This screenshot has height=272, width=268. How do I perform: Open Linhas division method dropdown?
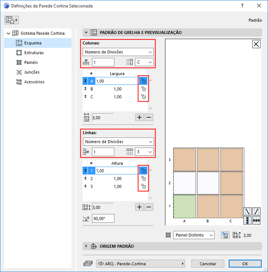[118, 142]
